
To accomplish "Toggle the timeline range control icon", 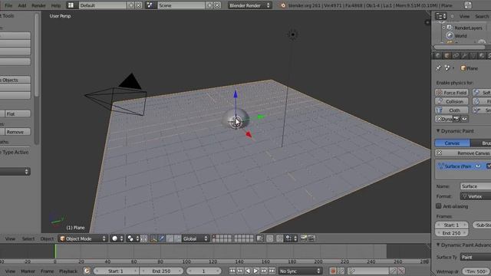I will point(87,271).
